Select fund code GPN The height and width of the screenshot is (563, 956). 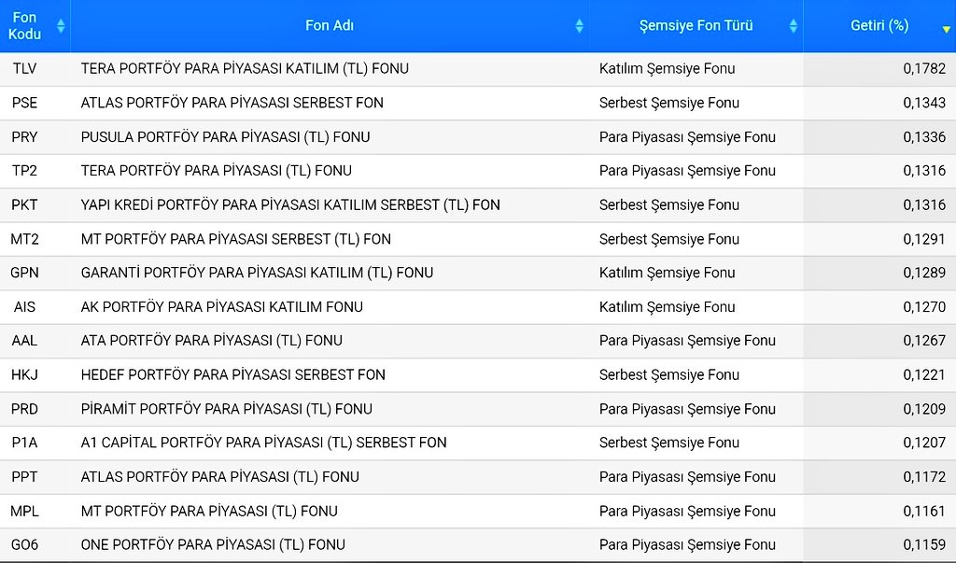point(24,272)
